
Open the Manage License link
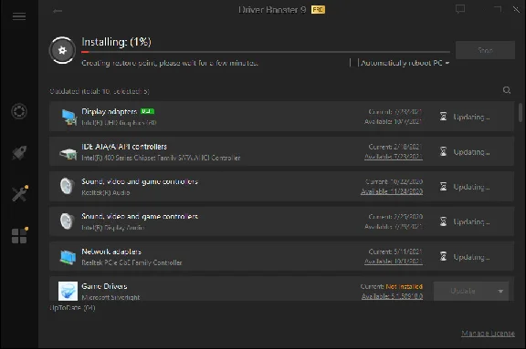pos(488,334)
